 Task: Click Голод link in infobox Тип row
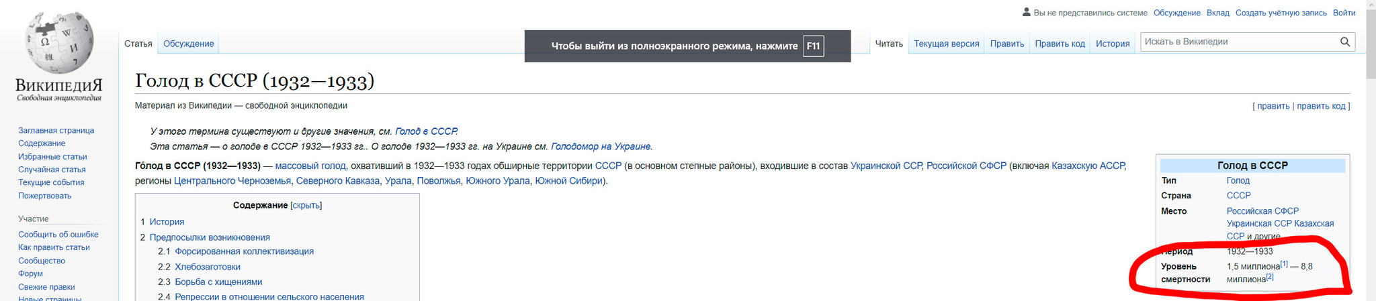click(x=1238, y=180)
